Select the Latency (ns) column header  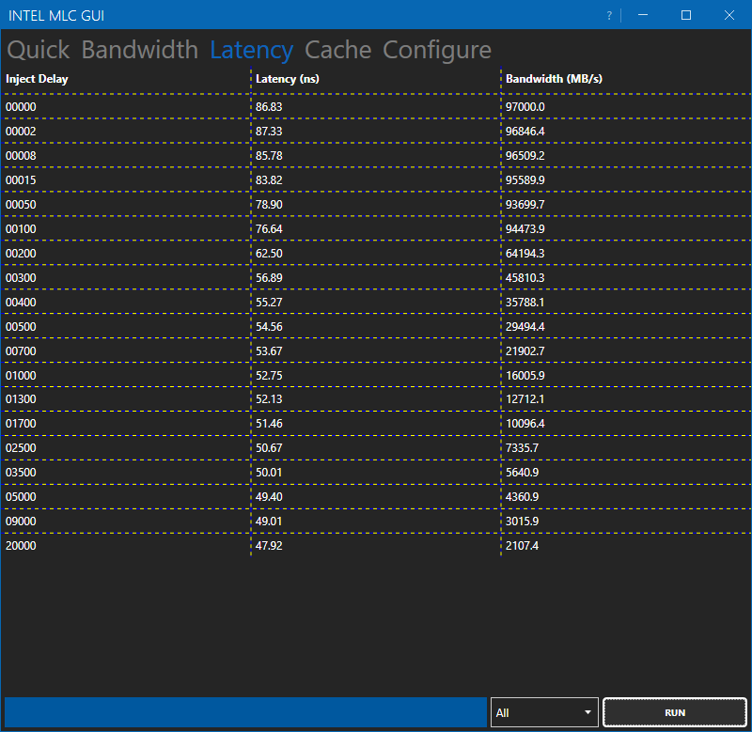coord(288,79)
